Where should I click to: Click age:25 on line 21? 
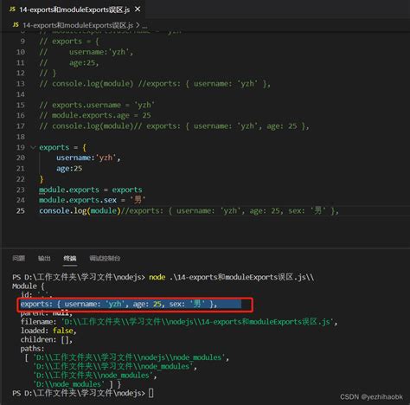point(69,169)
